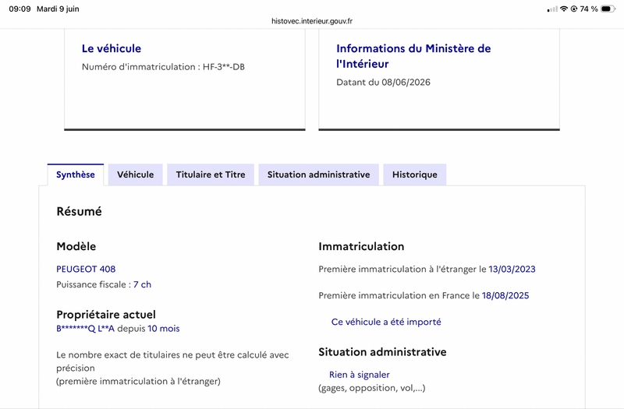Click the foreign registration date 13/03/2023

512,269
